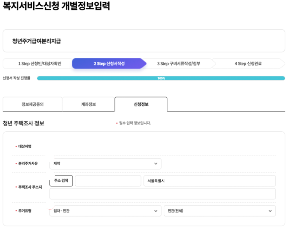Open the 분리주거사유 dropdown showing 재학
The width and height of the screenshot is (289, 231).
coord(105,164)
